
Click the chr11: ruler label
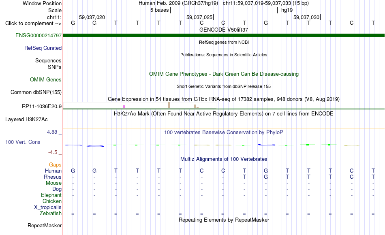54,17
